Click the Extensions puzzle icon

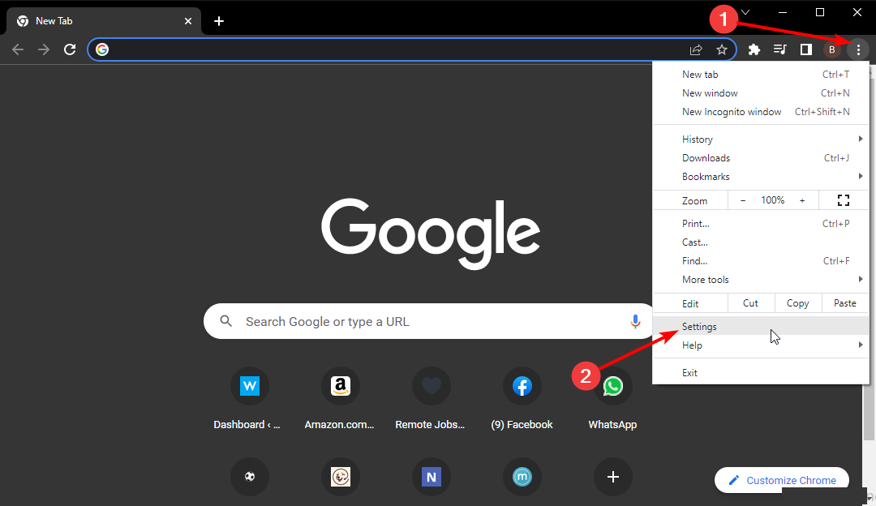[754, 49]
